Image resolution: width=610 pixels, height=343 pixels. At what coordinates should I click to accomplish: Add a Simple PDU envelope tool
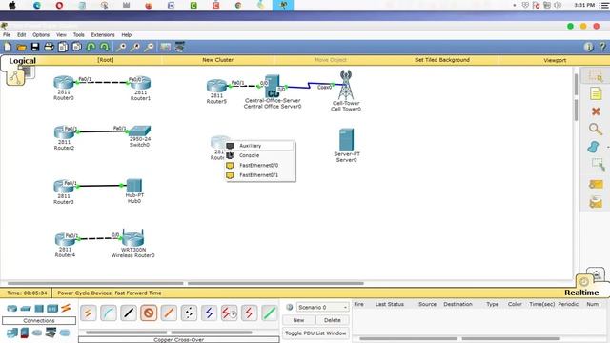(x=596, y=184)
